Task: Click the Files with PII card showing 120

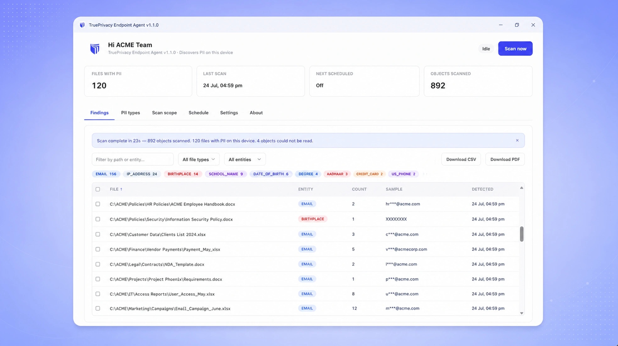Action: tap(138, 81)
